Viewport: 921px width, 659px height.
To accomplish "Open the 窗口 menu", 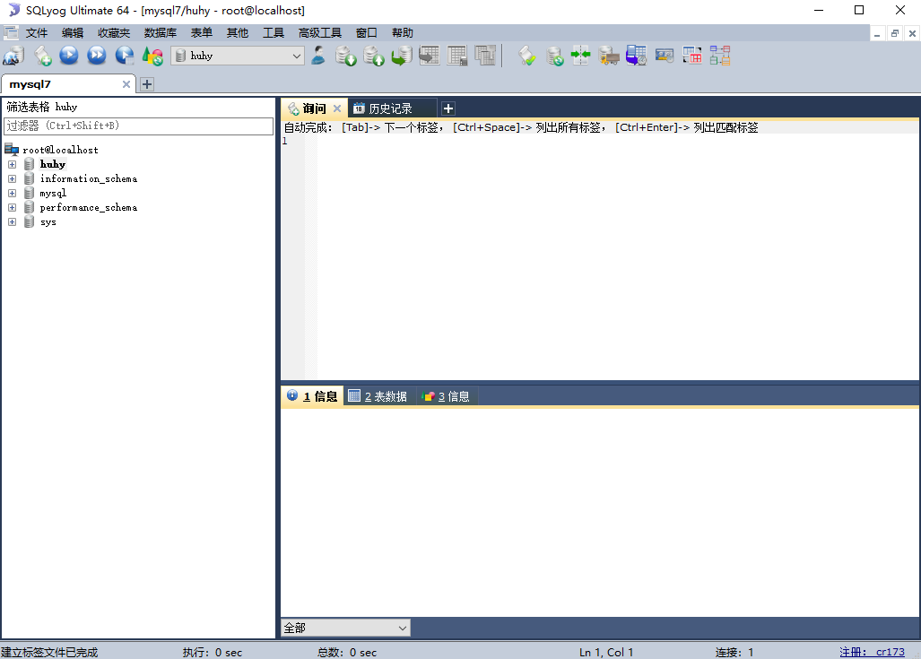I will [367, 33].
